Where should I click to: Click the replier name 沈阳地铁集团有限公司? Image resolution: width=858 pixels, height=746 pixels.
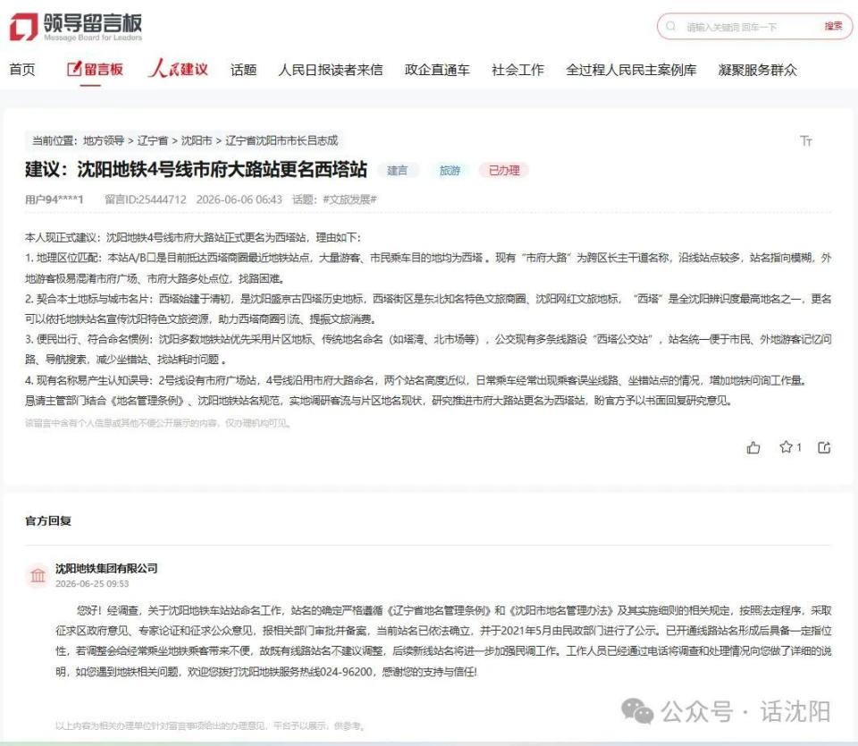[x=106, y=568]
